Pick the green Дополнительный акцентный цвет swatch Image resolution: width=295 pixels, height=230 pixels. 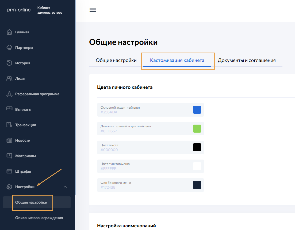[197, 129]
